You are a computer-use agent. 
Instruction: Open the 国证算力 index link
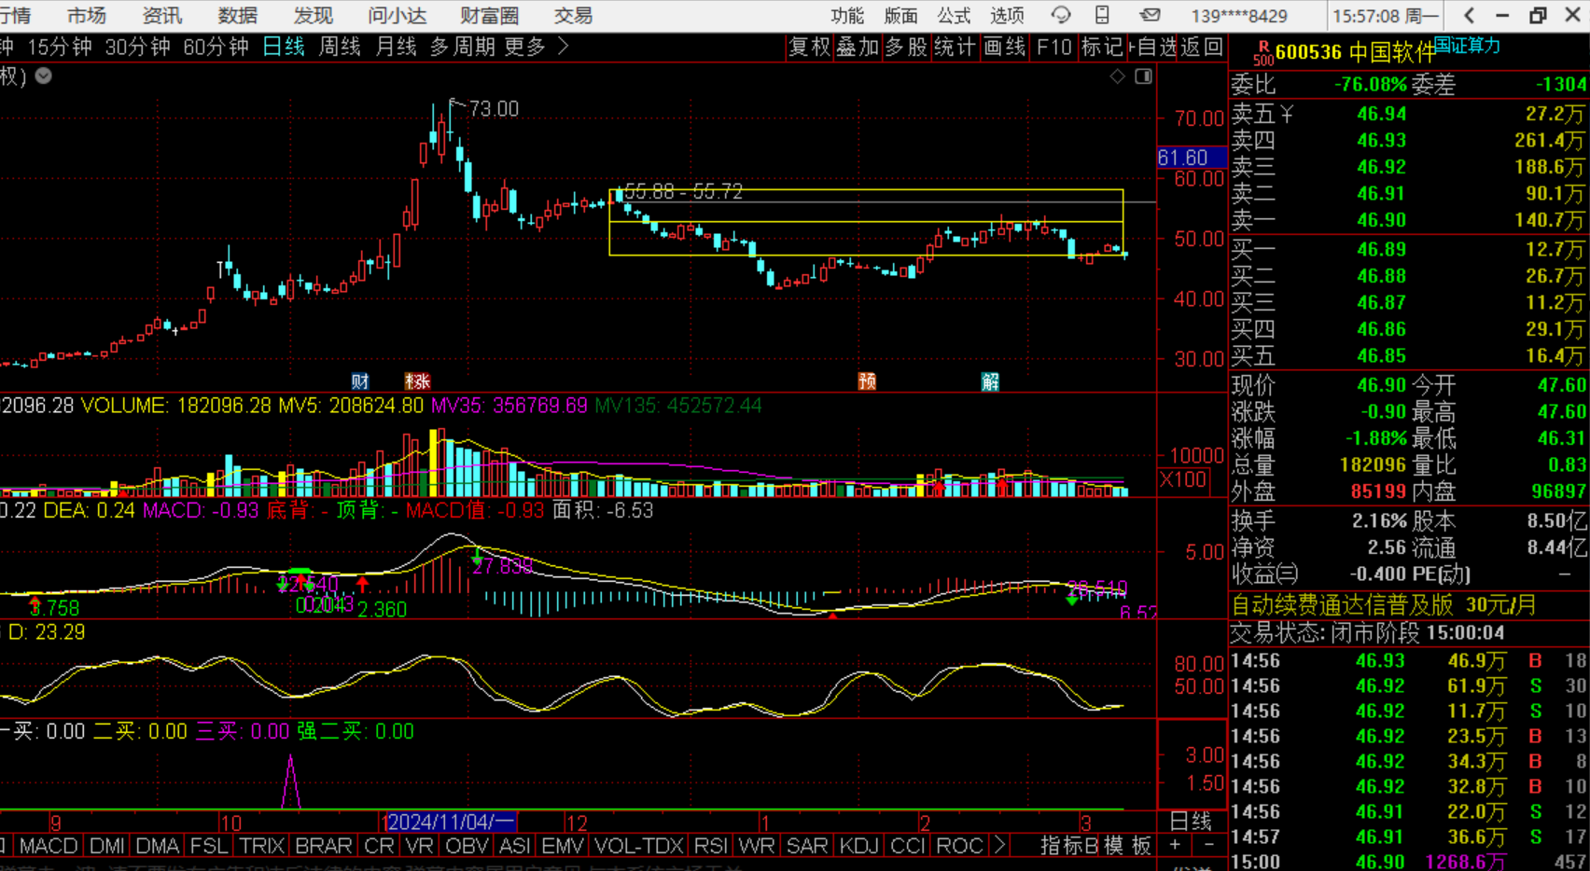tap(1467, 45)
